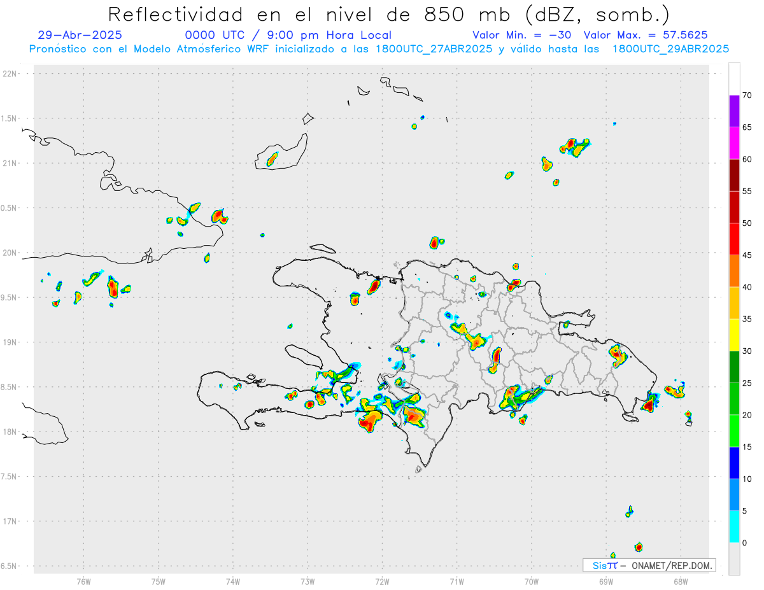Image resolution: width=764 pixels, height=590 pixels.
Task: Click the colorbar value '0'
Action: pos(745,543)
